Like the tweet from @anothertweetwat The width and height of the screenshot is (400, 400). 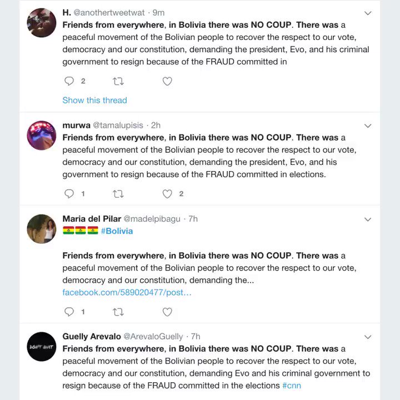click(167, 81)
